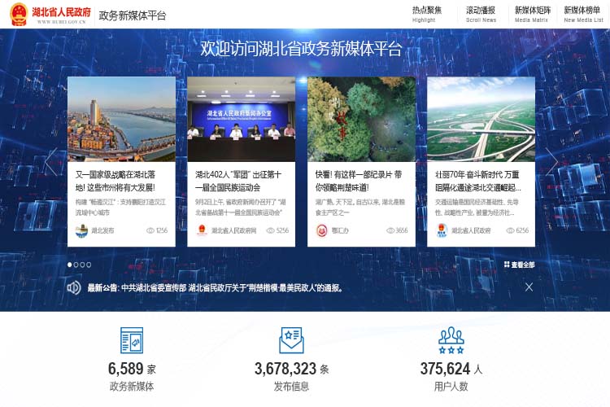
Task: Close the announcement bar with X
Action: [529, 287]
